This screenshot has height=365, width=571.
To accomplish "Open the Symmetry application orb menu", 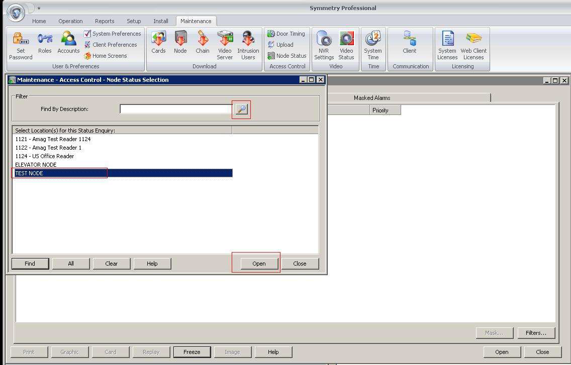I will pos(16,13).
